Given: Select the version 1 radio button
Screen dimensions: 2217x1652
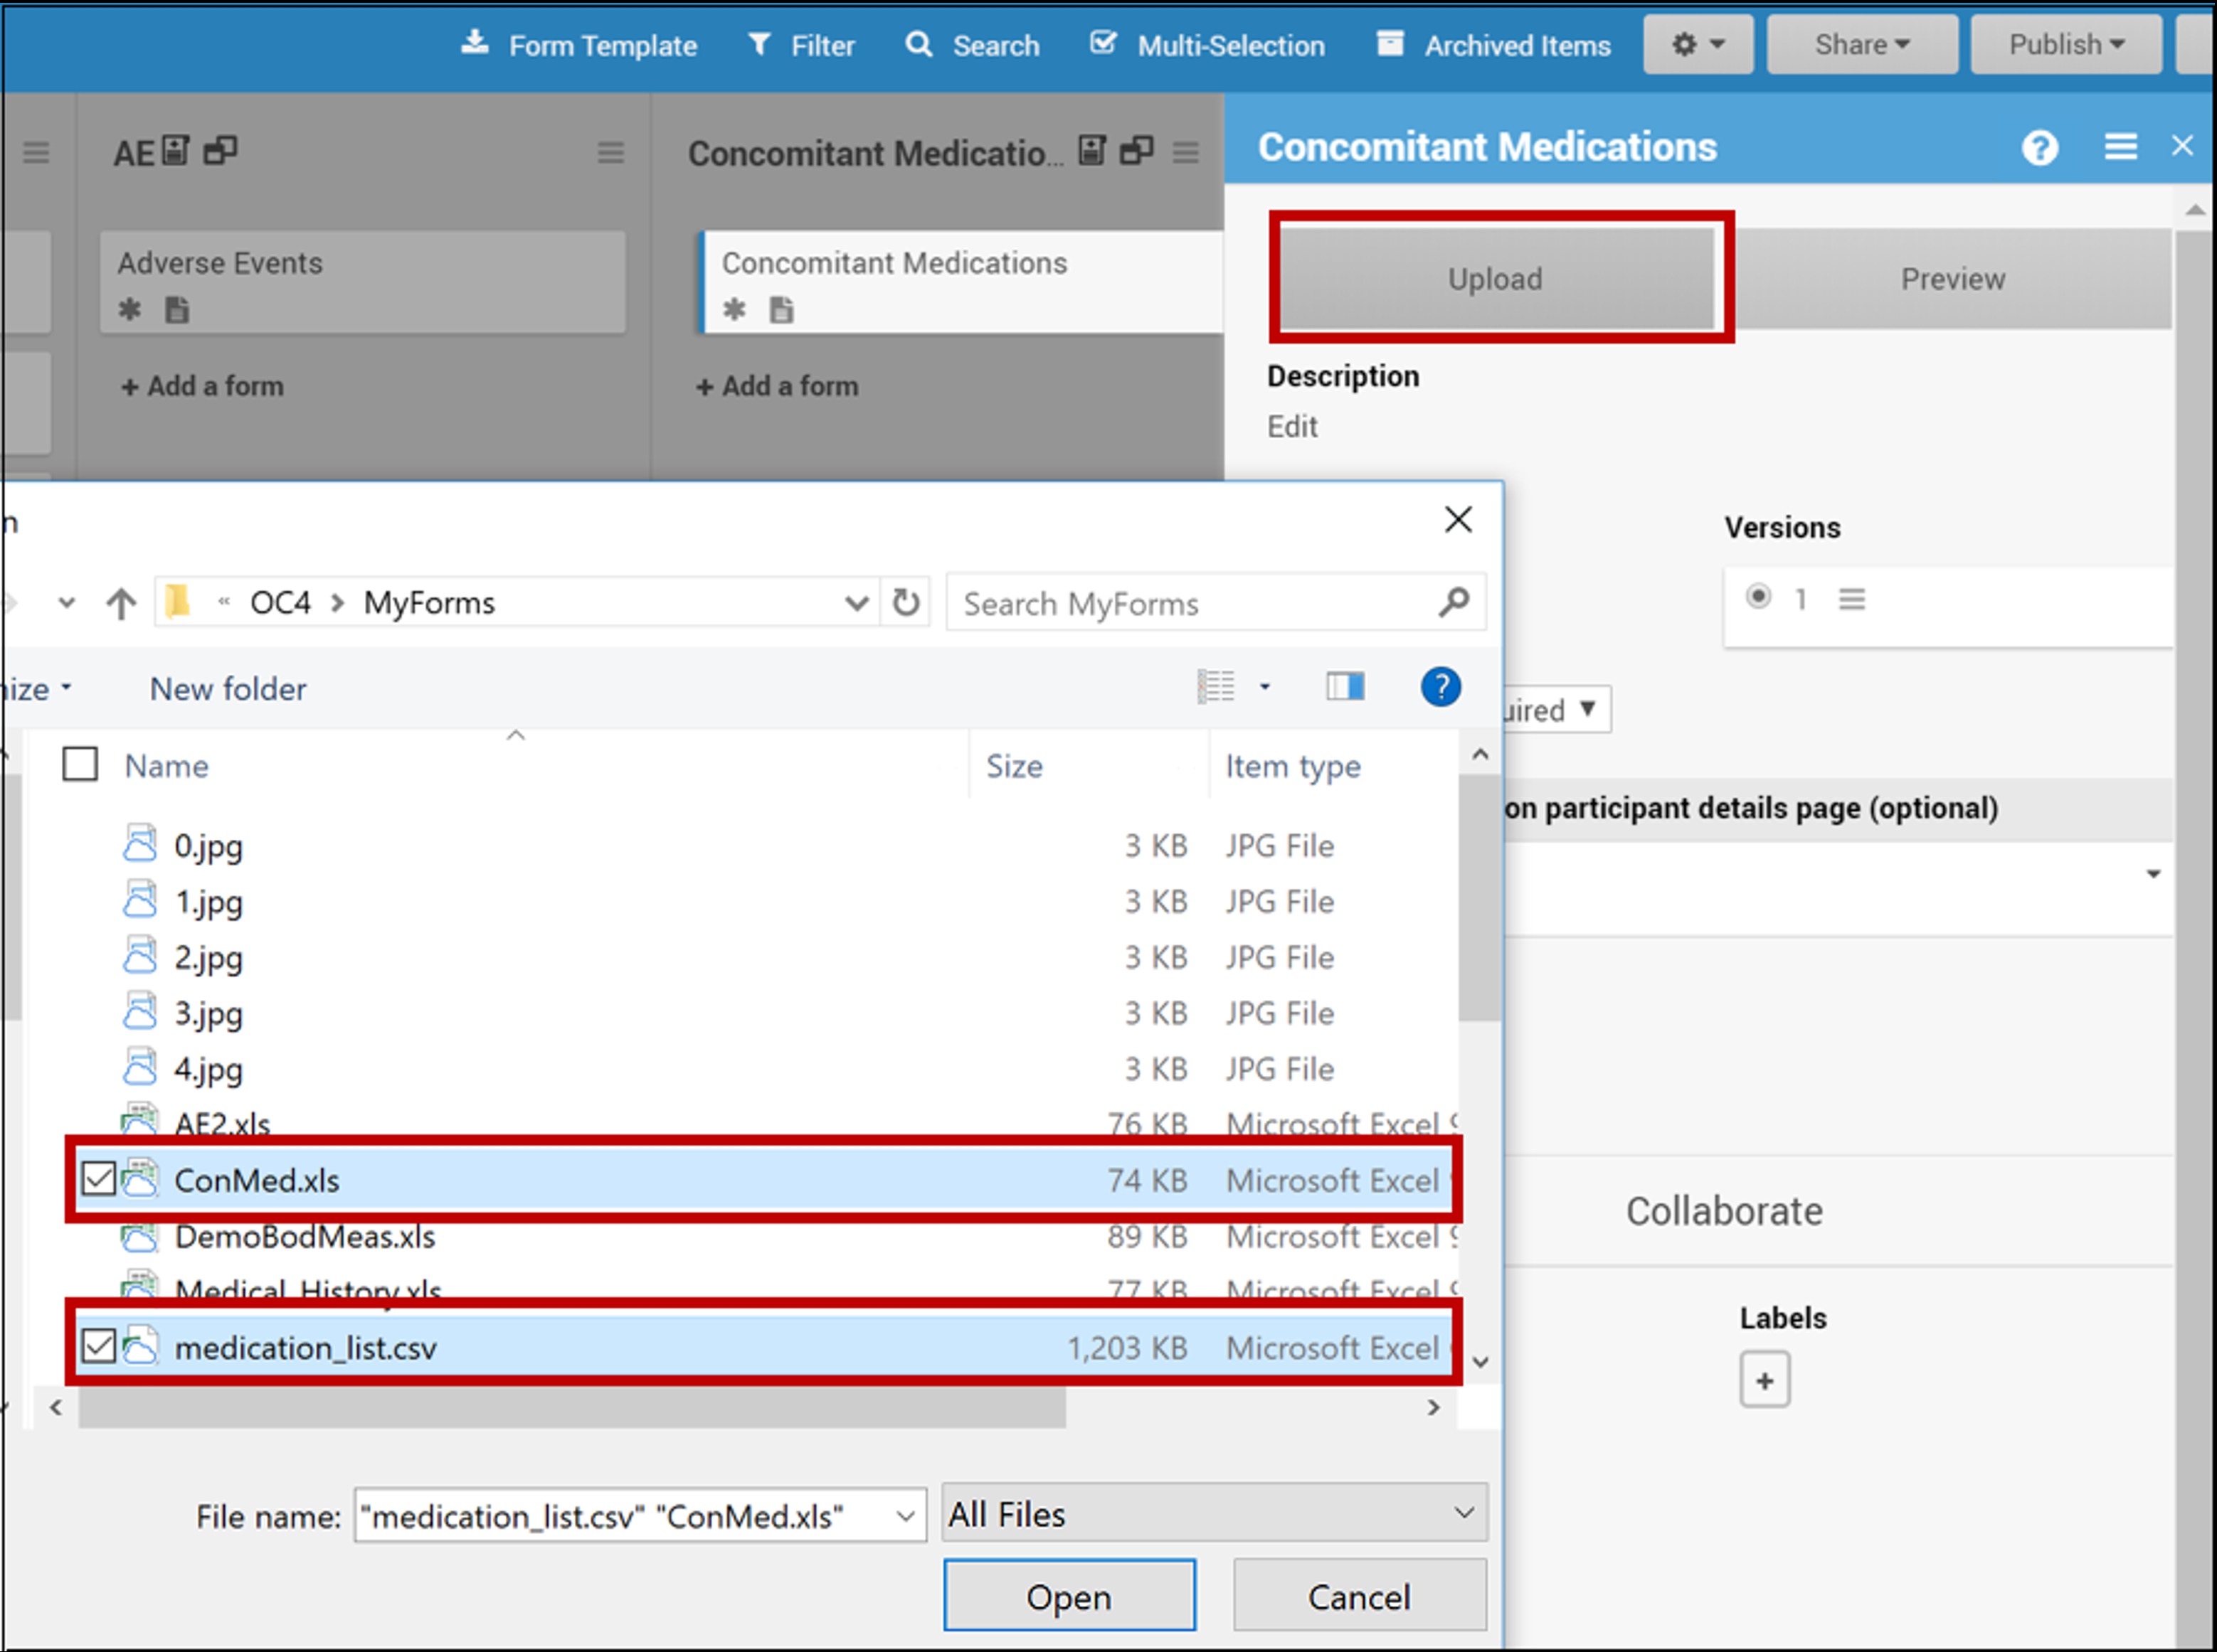Looking at the screenshot, I should pyautogui.click(x=1758, y=597).
